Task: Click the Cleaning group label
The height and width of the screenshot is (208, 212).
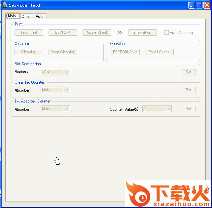Action: (x=22, y=44)
